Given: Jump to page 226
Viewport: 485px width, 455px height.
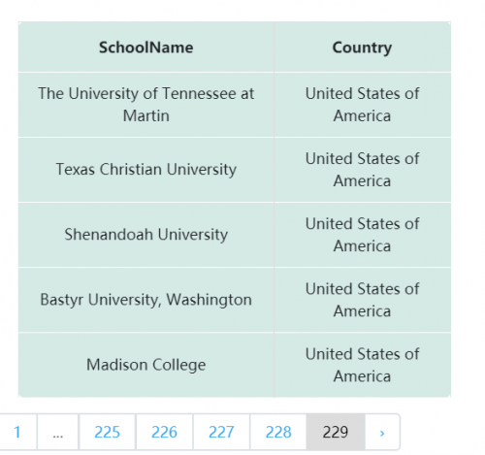Looking at the screenshot, I should point(164,432).
